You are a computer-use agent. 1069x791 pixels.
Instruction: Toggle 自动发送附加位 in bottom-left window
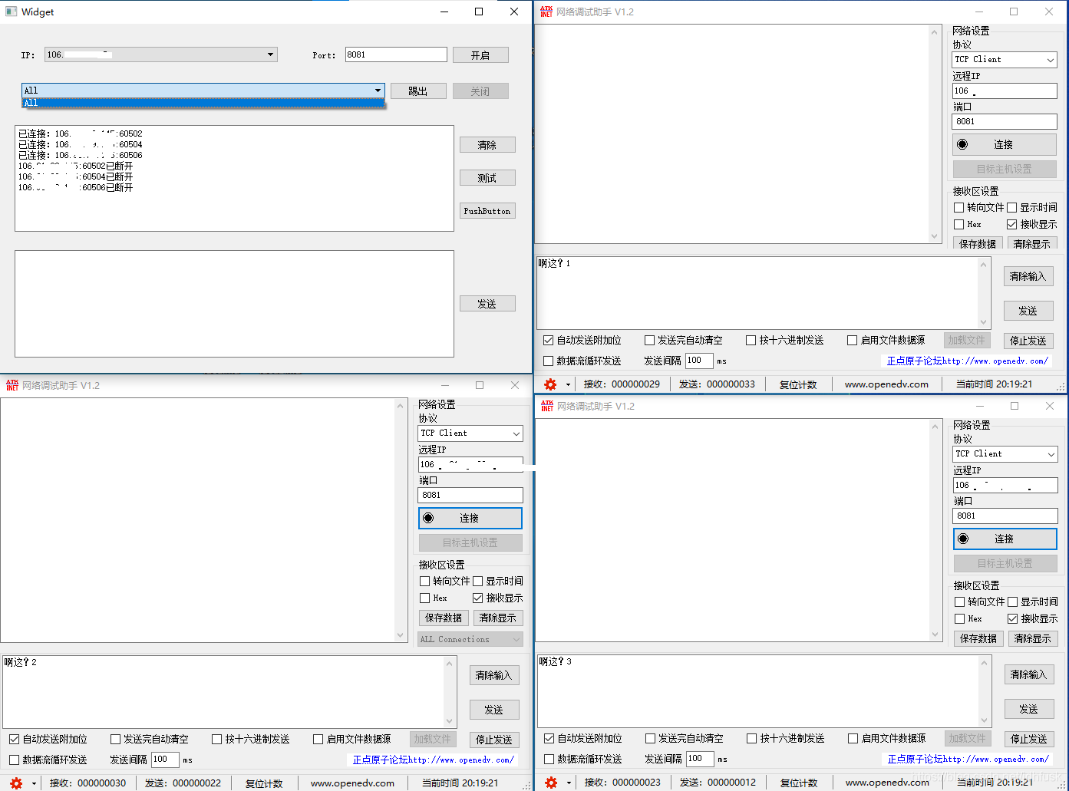(14, 739)
